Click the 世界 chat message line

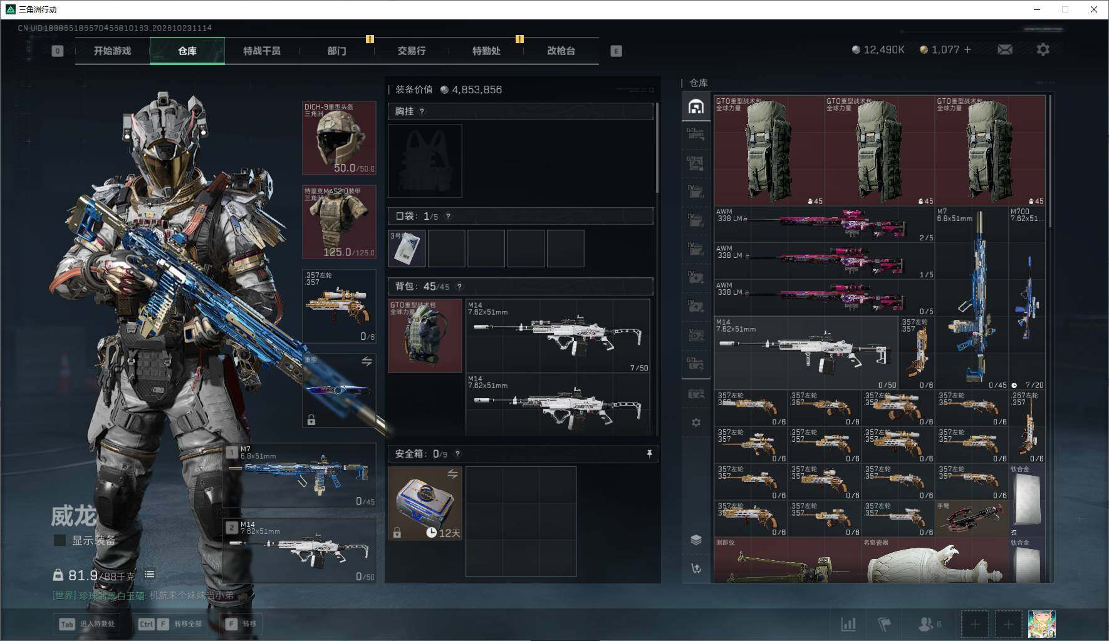[143, 595]
